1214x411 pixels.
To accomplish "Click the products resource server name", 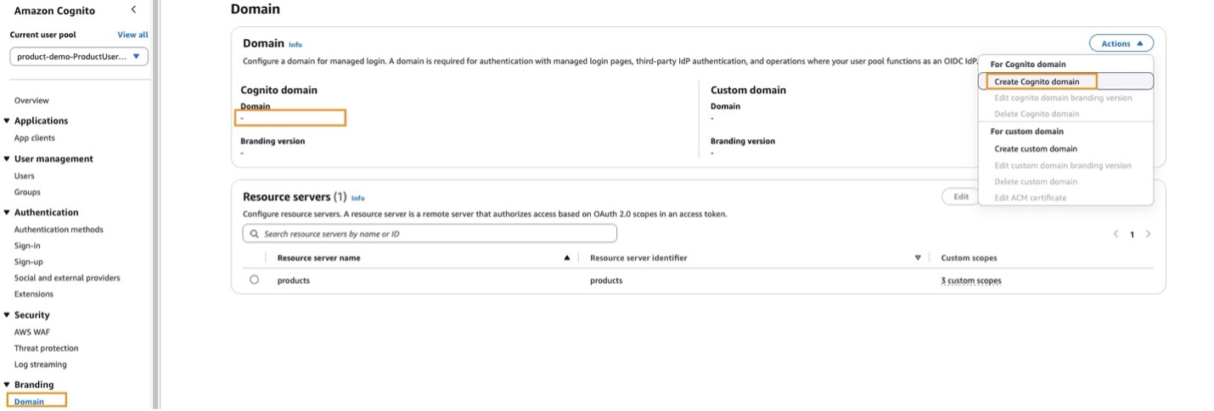I will point(294,280).
